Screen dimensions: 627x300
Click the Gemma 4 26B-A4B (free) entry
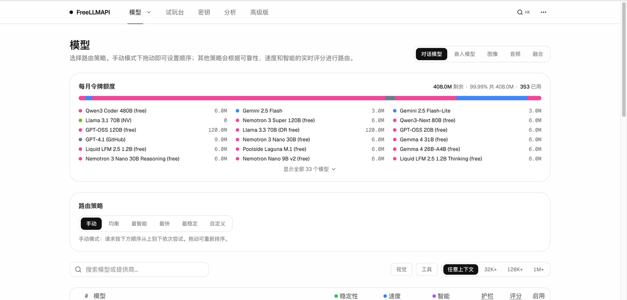point(467,149)
